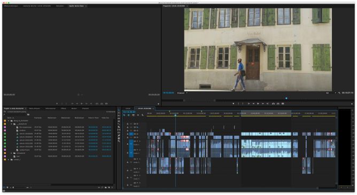This screenshot has height=195, width=357.
Task: Click the orange label swatch of top bin
Action: coord(5,121)
